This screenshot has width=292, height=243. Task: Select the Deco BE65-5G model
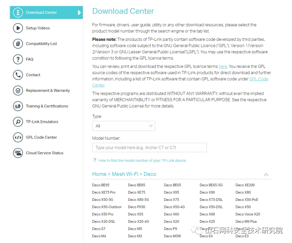(211, 185)
